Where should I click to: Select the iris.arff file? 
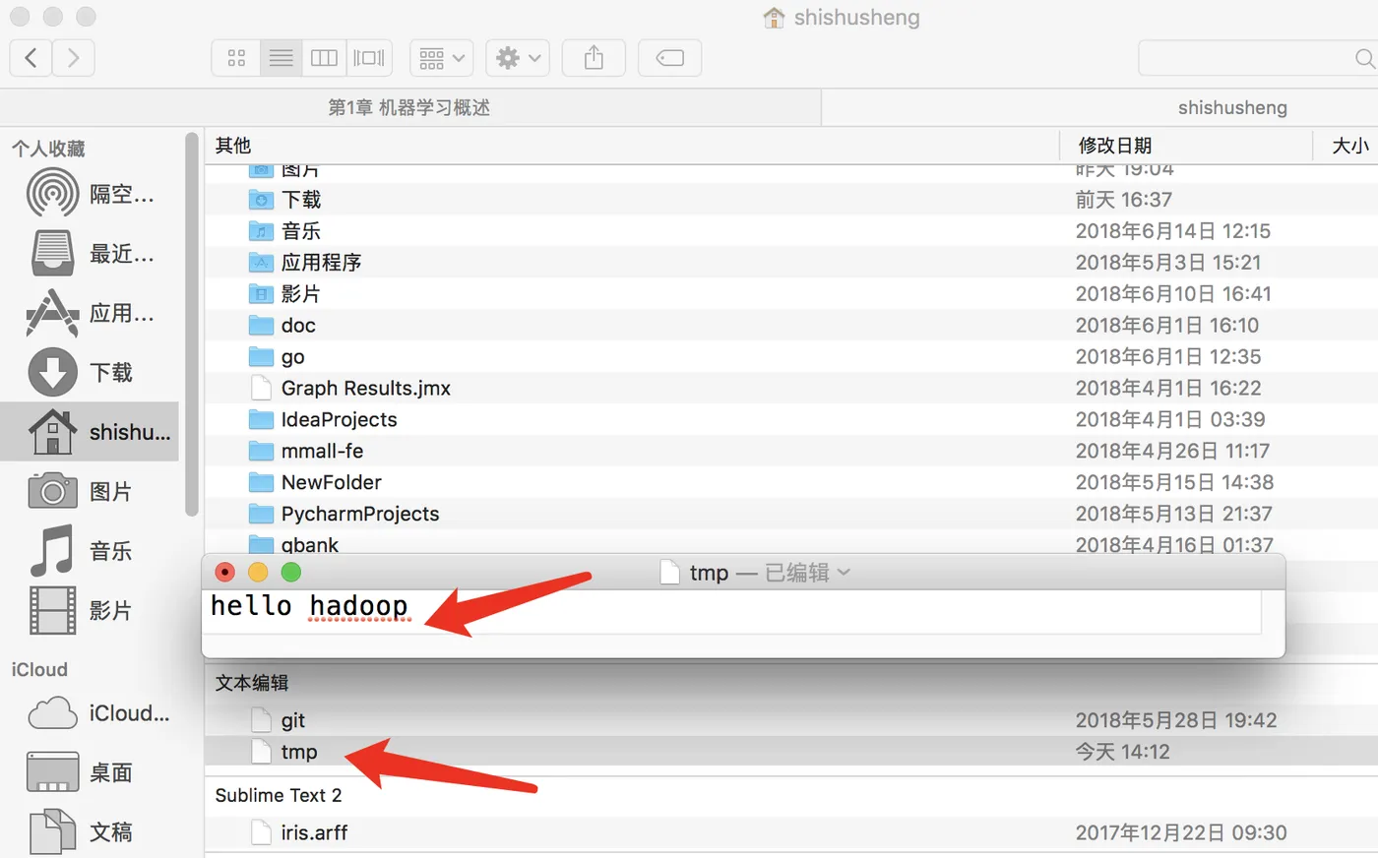point(791,832)
